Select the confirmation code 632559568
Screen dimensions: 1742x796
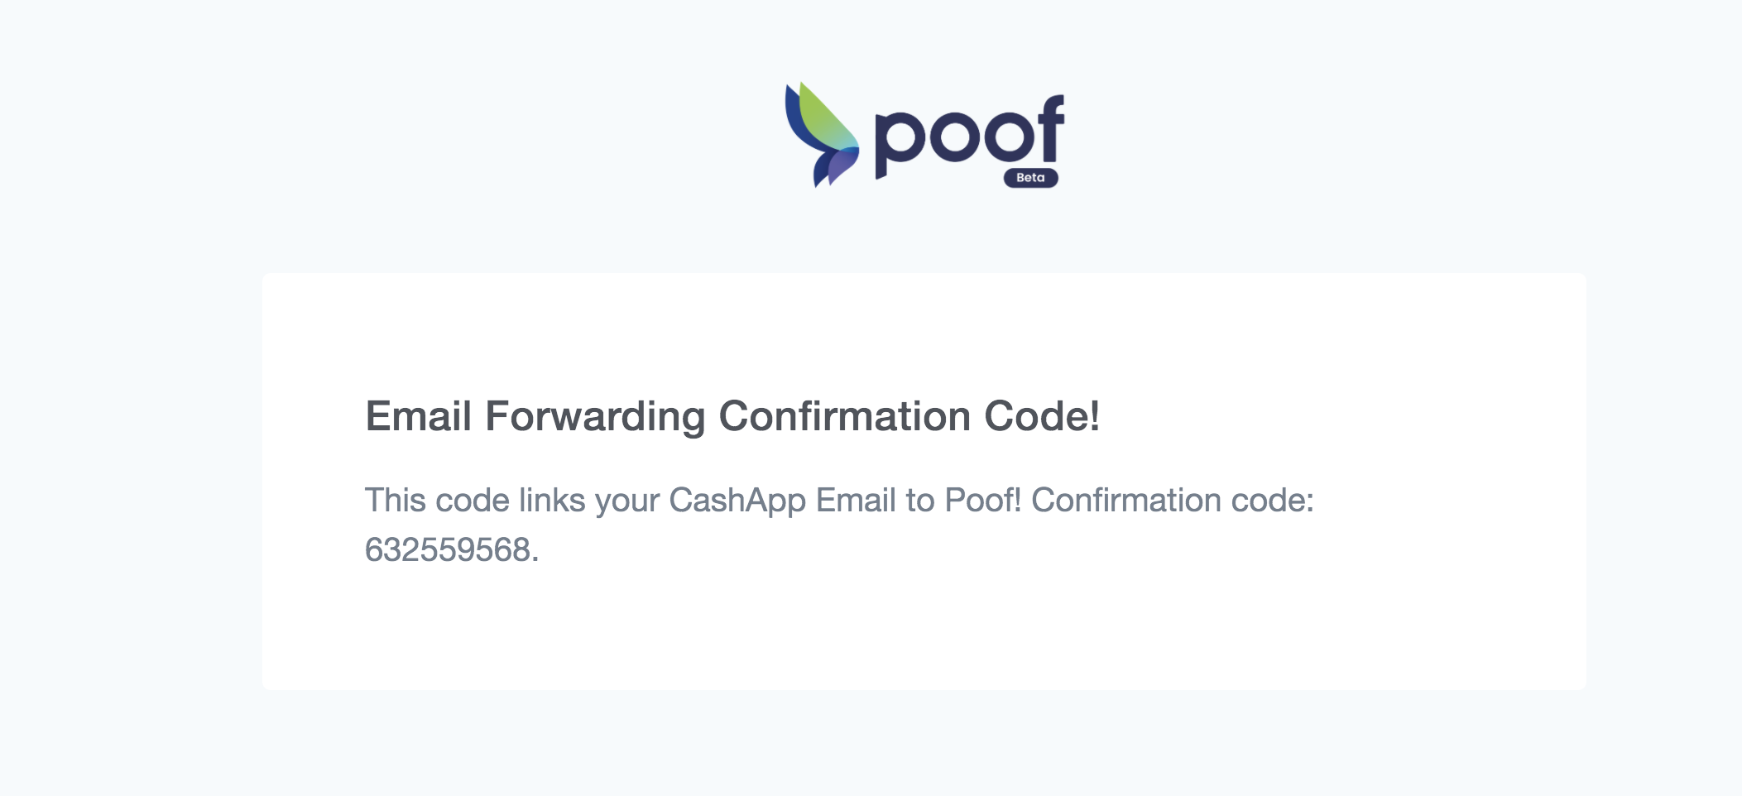(448, 550)
